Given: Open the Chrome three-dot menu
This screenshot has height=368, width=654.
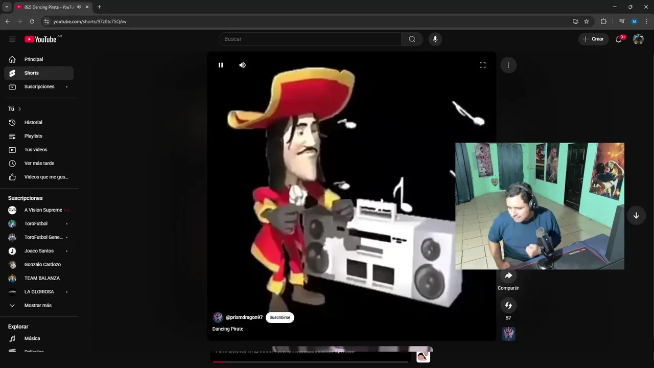Looking at the screenshot, I should click(x=646, y=21).
